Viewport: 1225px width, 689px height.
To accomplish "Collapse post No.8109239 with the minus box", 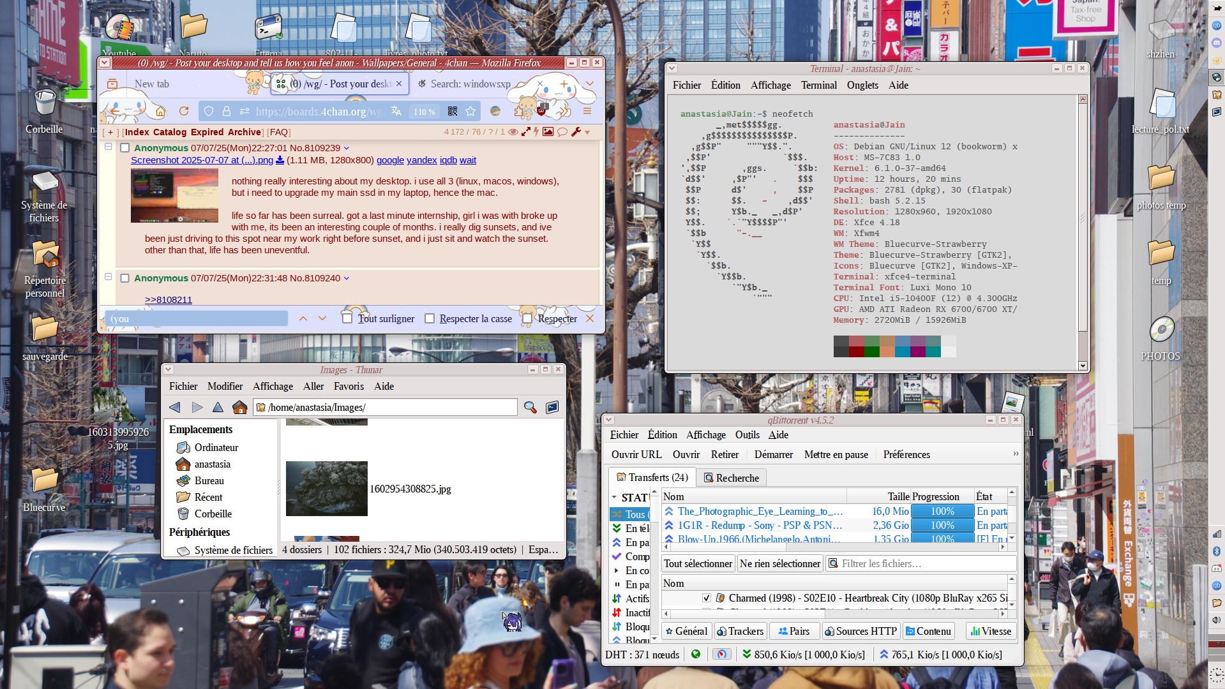I will (x=109, y=147).
